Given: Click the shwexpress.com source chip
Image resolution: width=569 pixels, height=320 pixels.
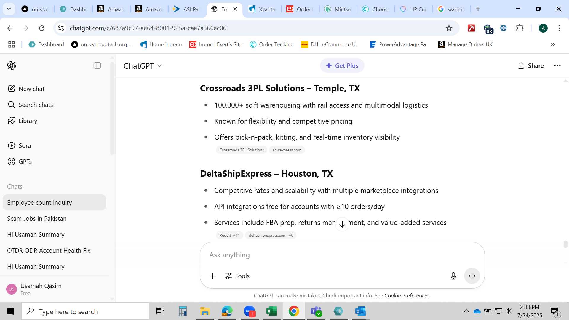Looking at the screenshot, I should (287, 150).
